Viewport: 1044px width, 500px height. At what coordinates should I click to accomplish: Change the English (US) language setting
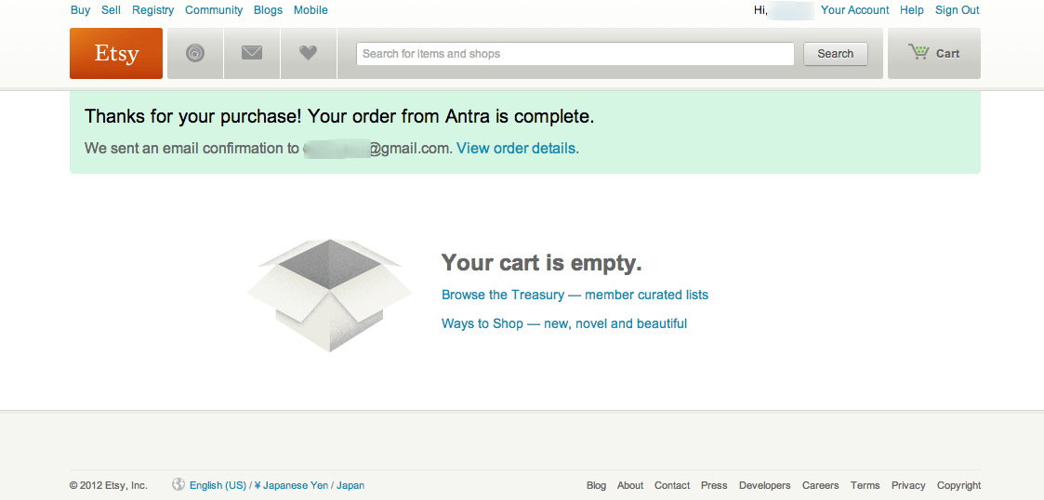point(218,485)
